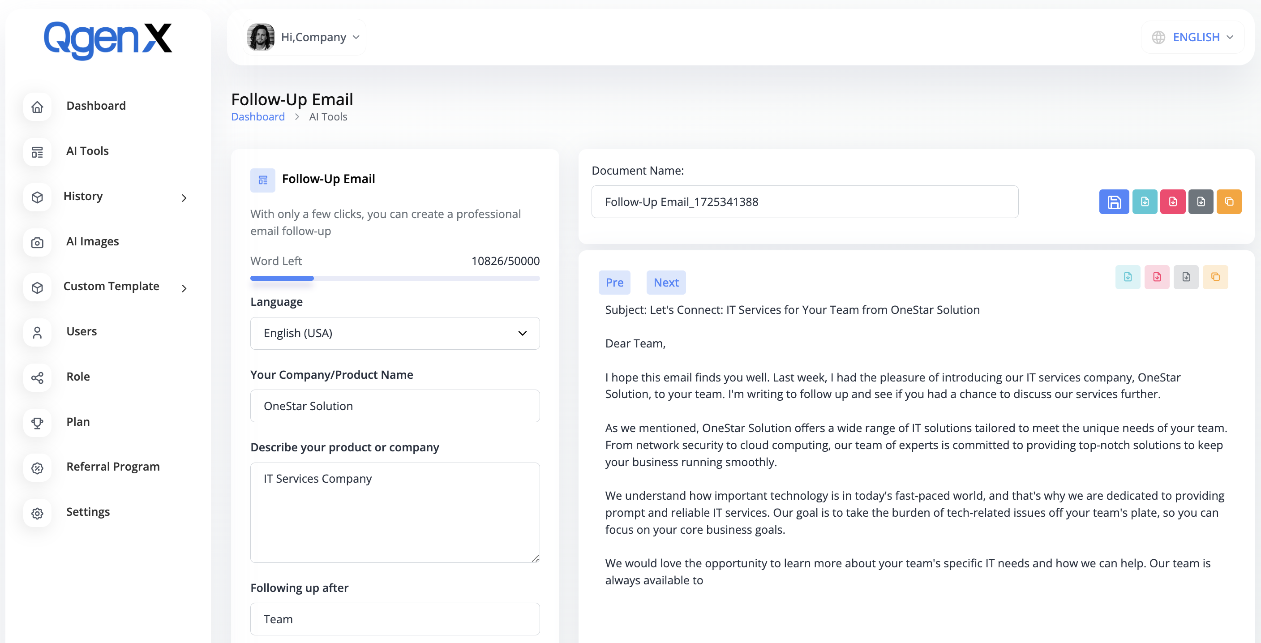Expand the History submenu chevron

pyautogui.click(x=184, y=198)
